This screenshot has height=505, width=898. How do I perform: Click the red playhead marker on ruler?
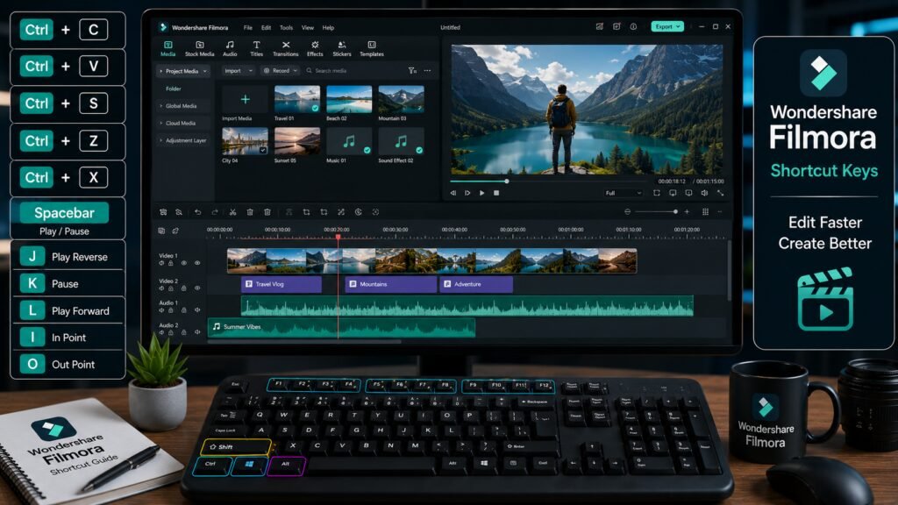click(x=338, y=236)
